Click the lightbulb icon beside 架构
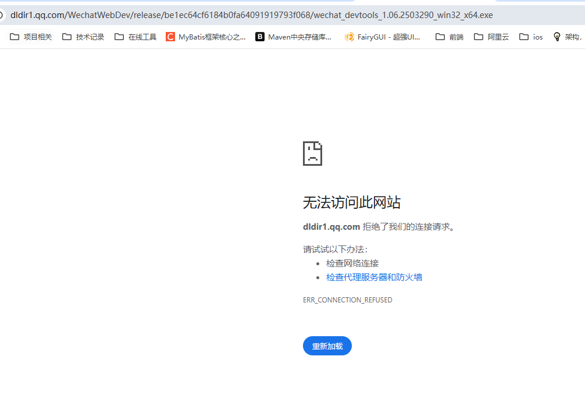585x399 pixels. (557, 37)
